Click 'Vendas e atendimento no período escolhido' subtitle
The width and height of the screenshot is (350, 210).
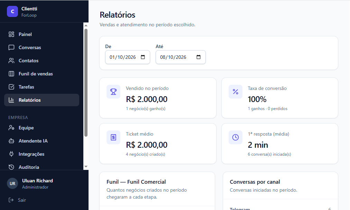point(147,25)
